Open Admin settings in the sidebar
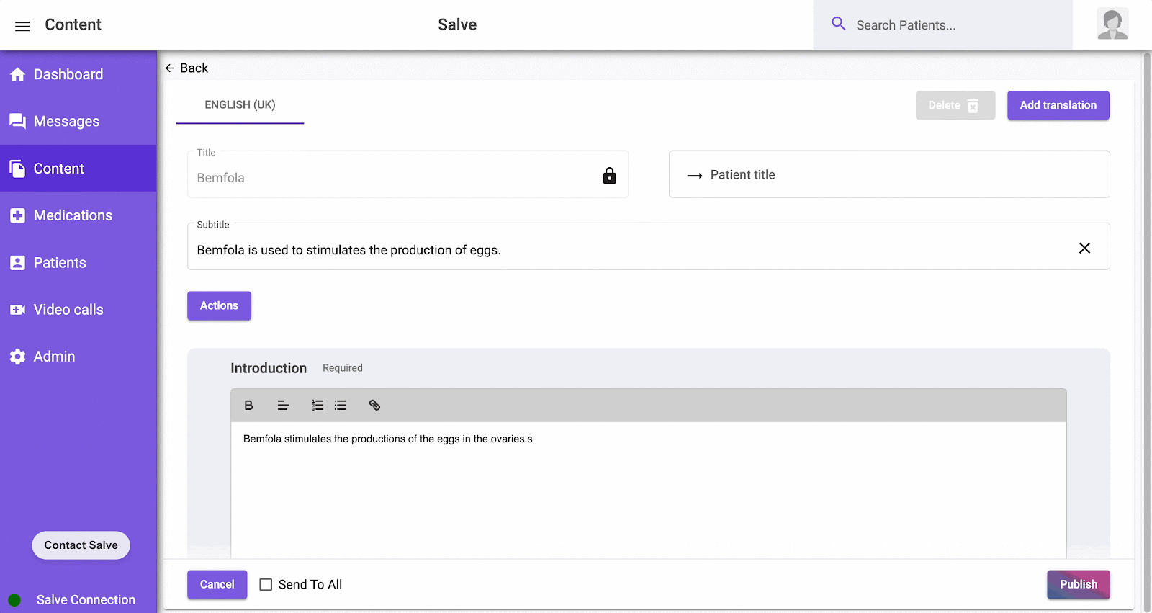This screenshot has height=613, width=1152. (78, 356)
